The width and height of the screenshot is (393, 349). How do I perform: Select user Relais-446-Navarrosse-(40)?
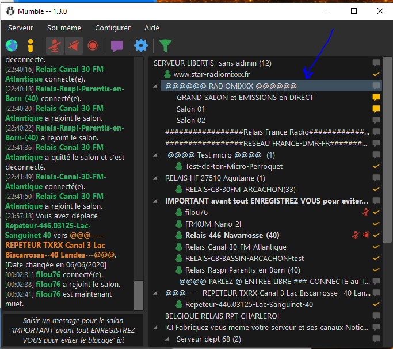(x=232, y=236)
